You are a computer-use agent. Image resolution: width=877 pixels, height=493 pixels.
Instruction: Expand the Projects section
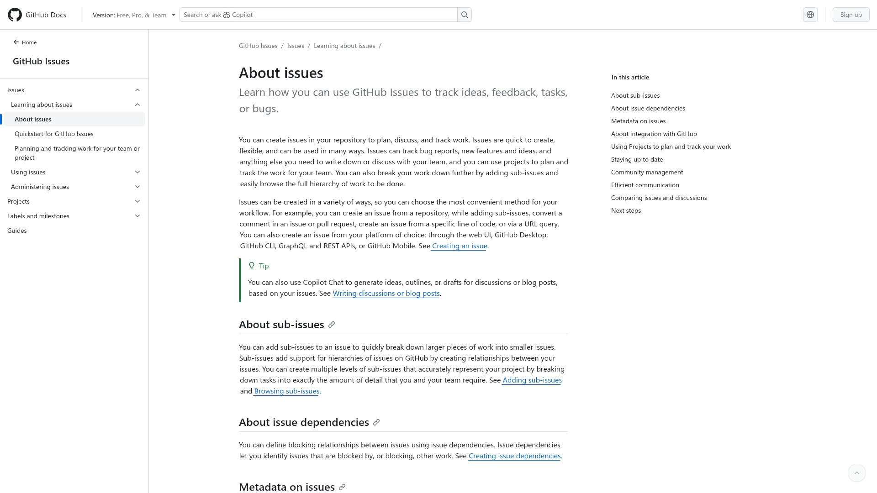click(x=137, y=201)
